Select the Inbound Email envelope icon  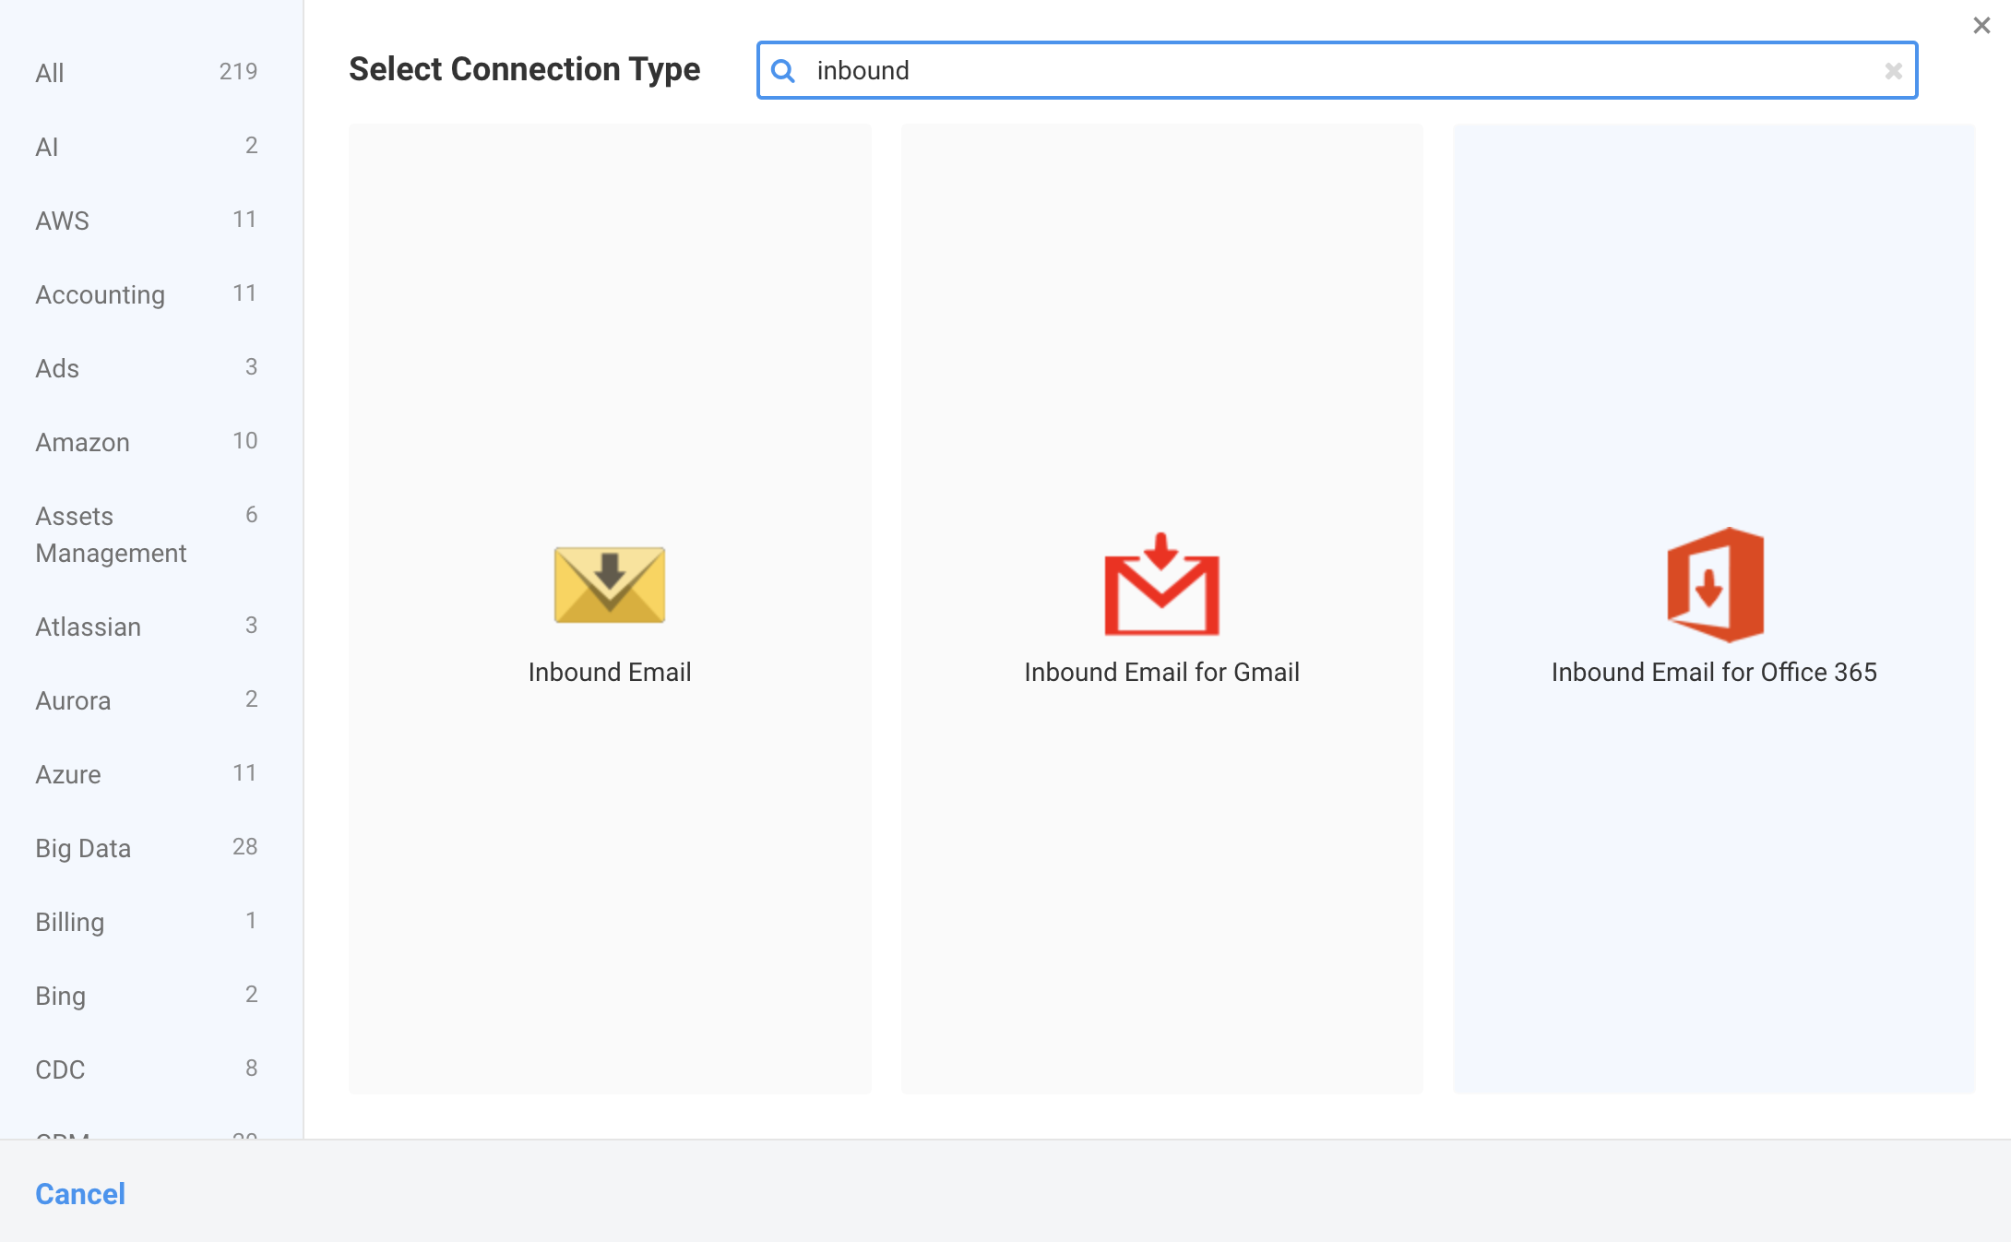(x=609, y=585)
